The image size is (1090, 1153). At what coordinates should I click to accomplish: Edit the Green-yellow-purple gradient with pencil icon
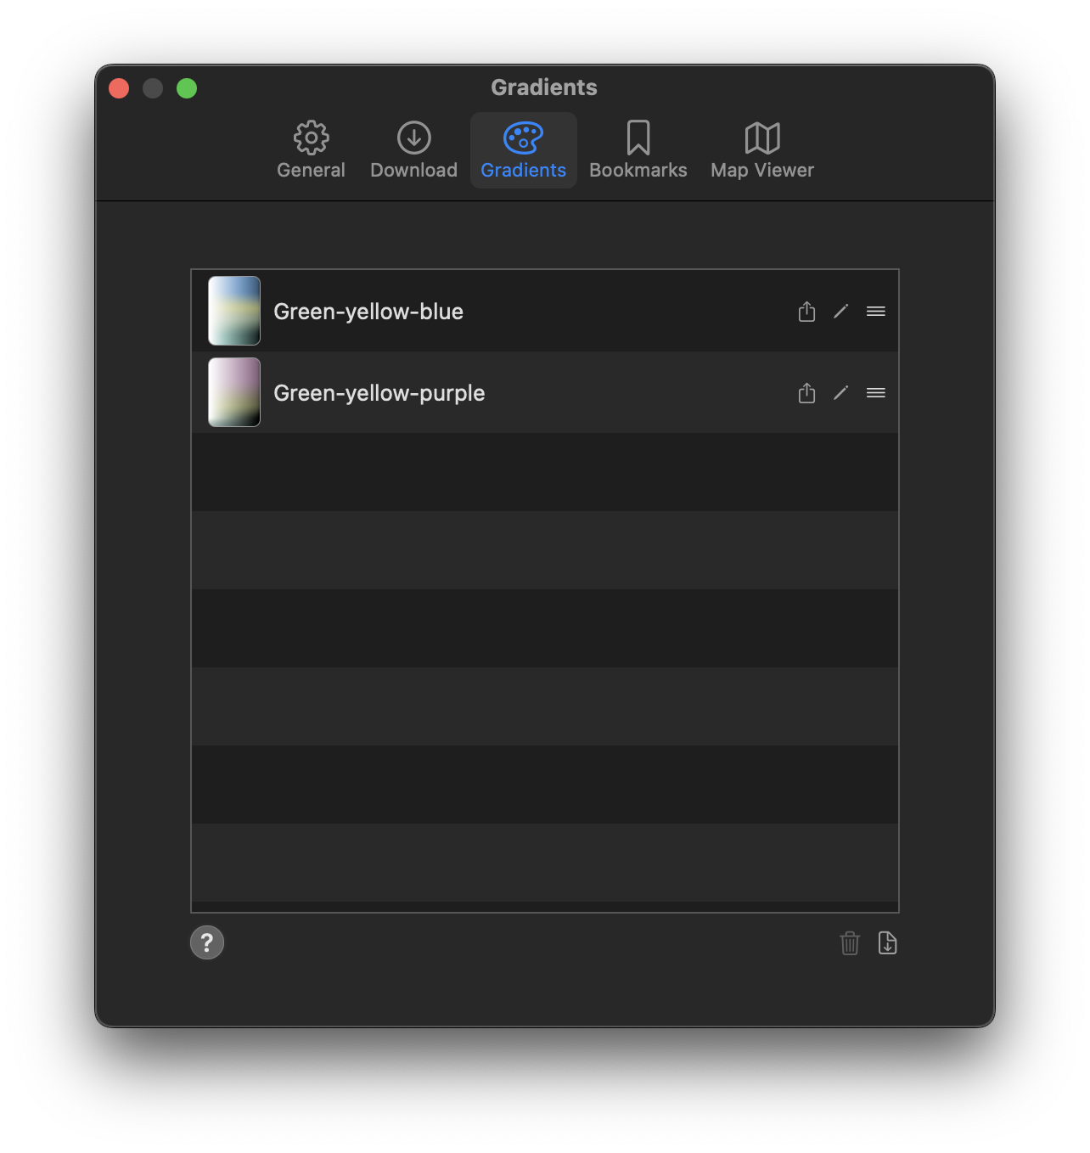[840, 393]
